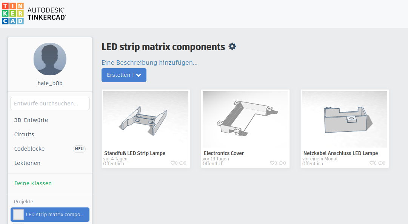The height and width of the screenshot is (224, 408).
Task: Open the "Electronics Cover" design thumbnail
Action: [245, 119]
